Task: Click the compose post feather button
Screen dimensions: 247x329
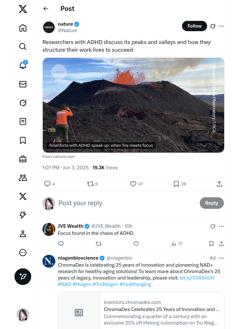Action: tap(23, 277)
